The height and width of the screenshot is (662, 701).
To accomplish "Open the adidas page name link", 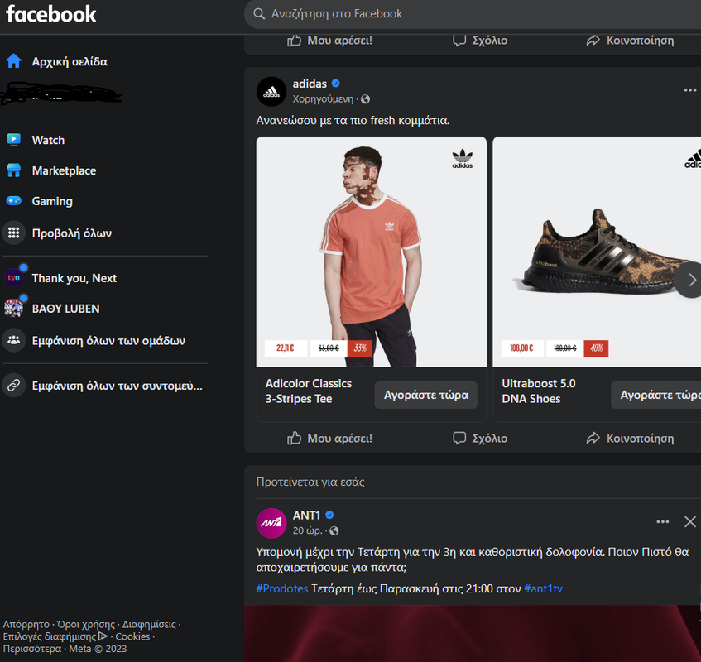I will [310, 84].
